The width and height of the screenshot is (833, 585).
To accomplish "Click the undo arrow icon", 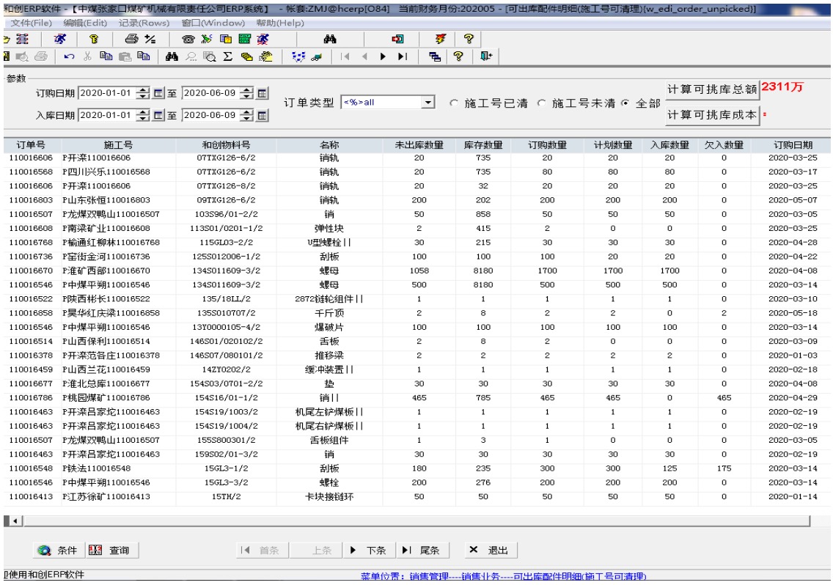I will (x=69, y=56).
